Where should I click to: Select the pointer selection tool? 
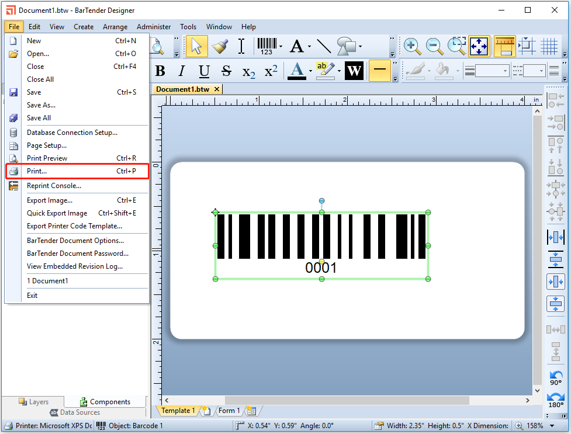click(196, 46)
